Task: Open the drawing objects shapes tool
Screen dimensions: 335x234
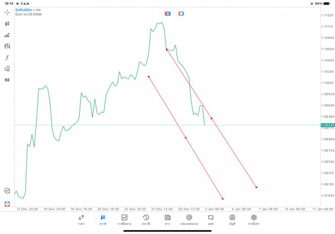Action: [7, 69]
